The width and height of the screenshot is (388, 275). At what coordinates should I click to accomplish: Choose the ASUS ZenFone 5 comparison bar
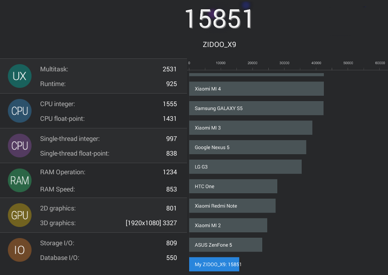(x=226, y=245)
